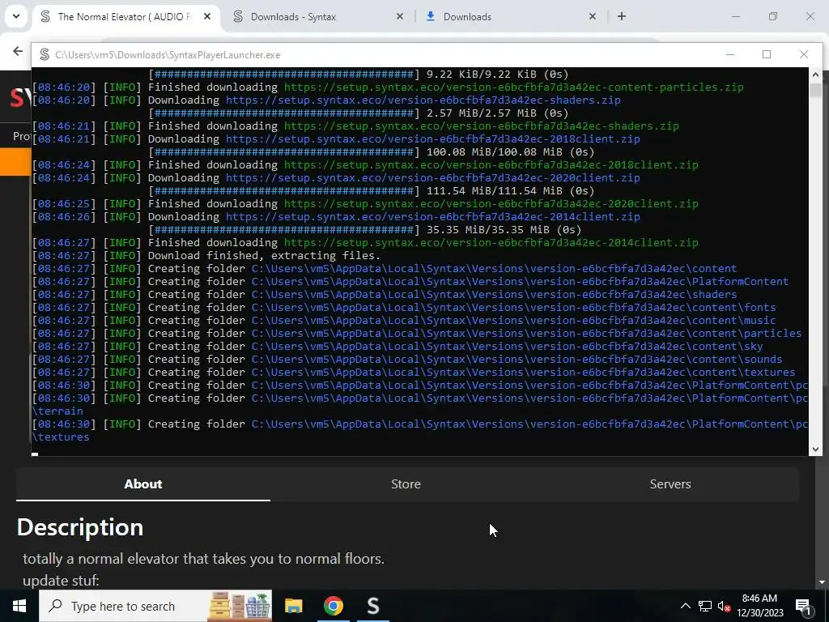Click the content\fonts folder path
The height and width of the screenshot is (622, 829).
click(513, 307)
